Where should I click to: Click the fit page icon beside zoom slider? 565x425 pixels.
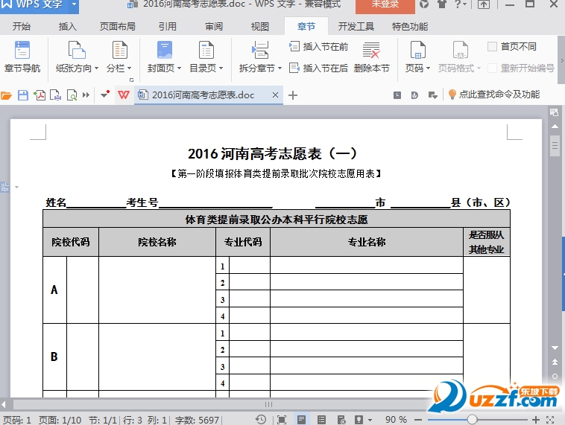[x=550, y=419]
